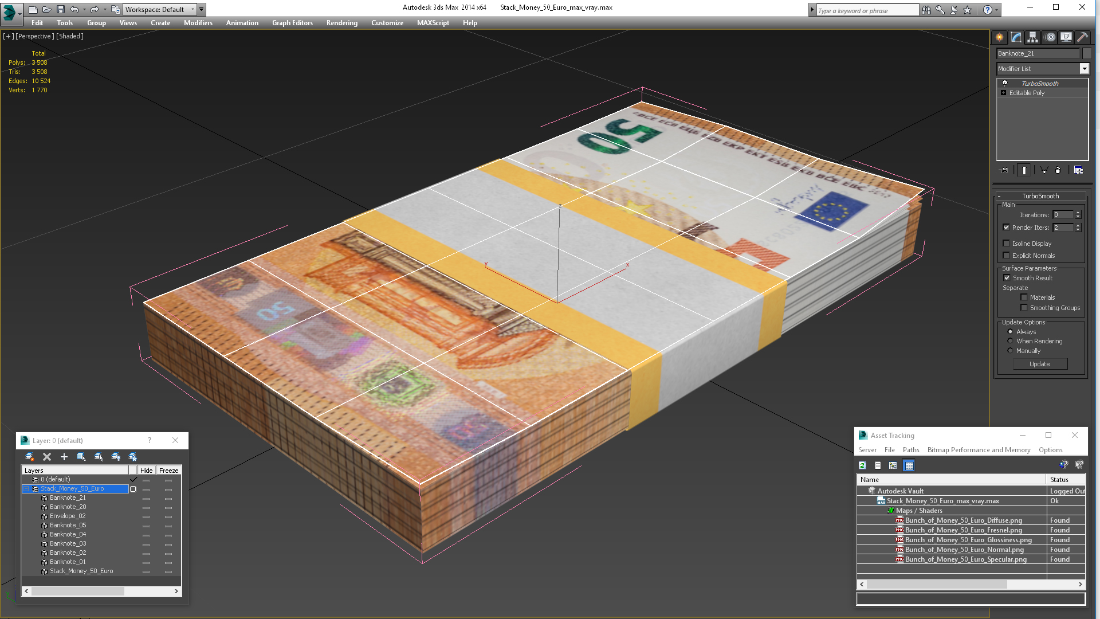Select When Rendering update option

(x=1011, y=341)
